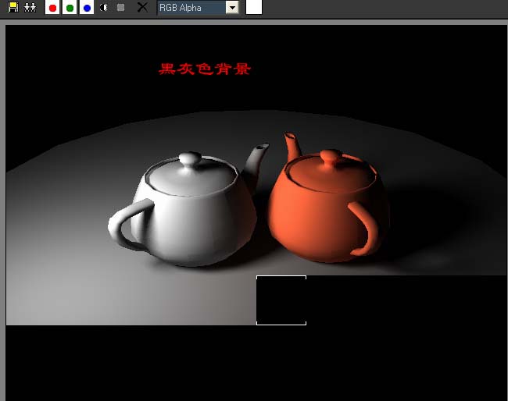
Task: Clone the rendered frame window
Action: click(30, 7)
